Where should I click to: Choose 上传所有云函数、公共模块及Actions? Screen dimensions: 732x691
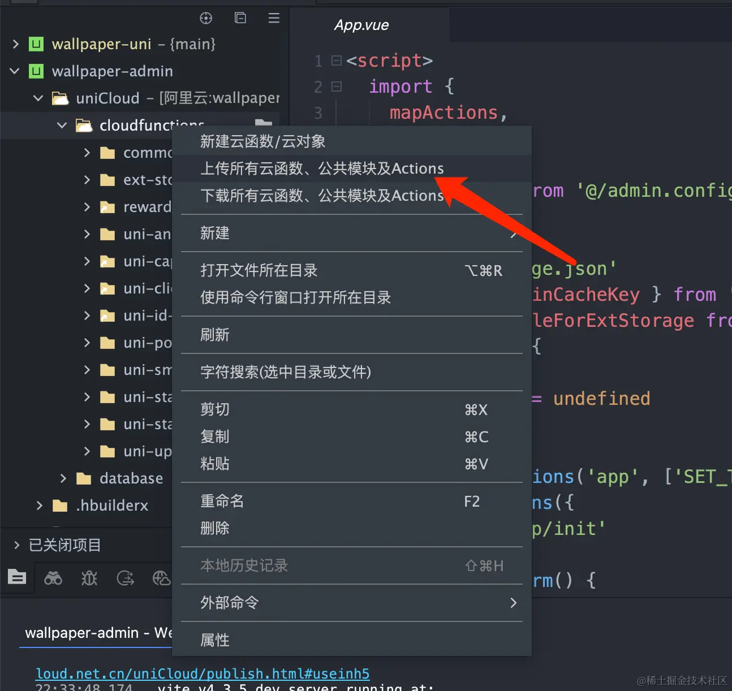click(351, 169)
